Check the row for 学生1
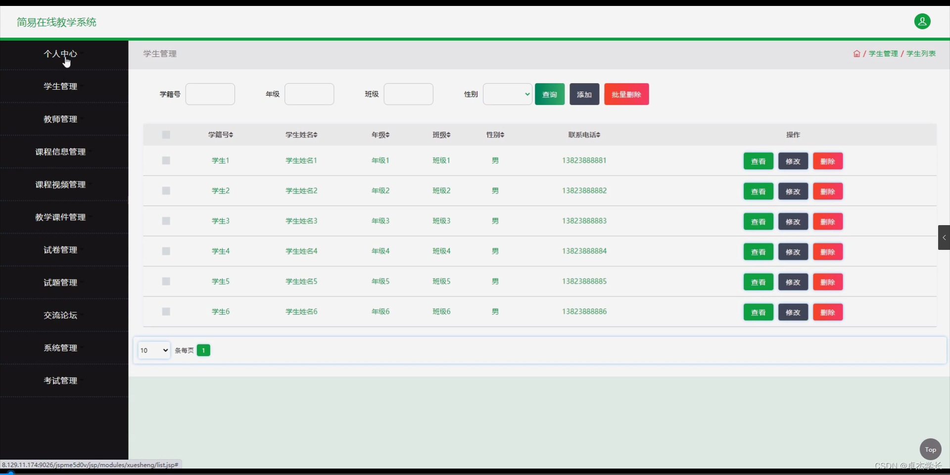The image size is (950, 475). pos(166,160)
